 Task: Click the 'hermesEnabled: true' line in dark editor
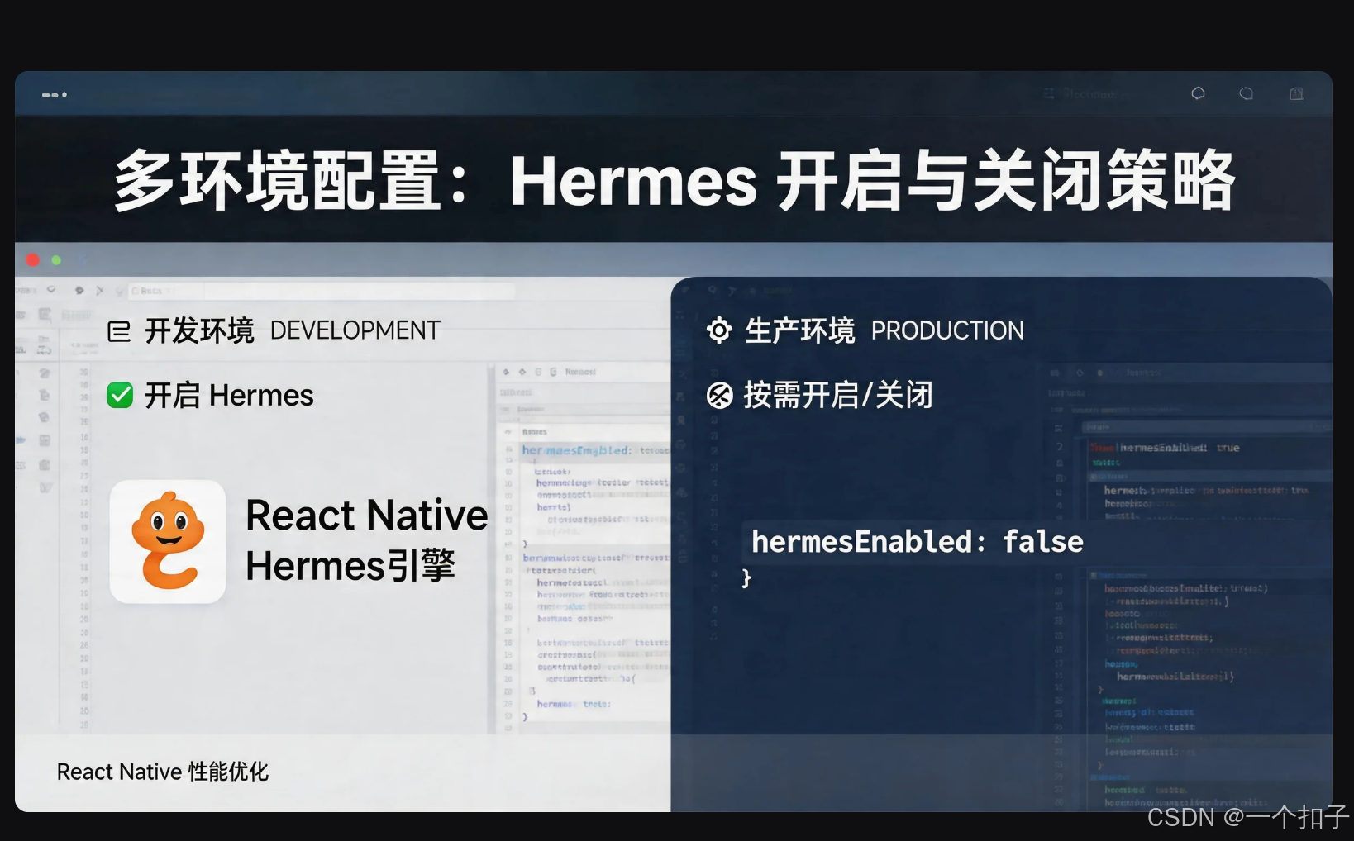(x=1180, y=448)
